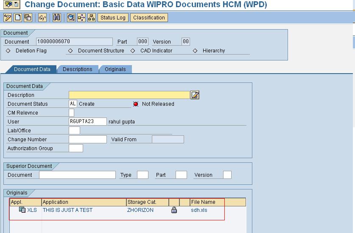Viewport: 355px width, 233px height.
Task: Focus the yellow Description input field
Action: pyautogui.click(x=129, y=95)
